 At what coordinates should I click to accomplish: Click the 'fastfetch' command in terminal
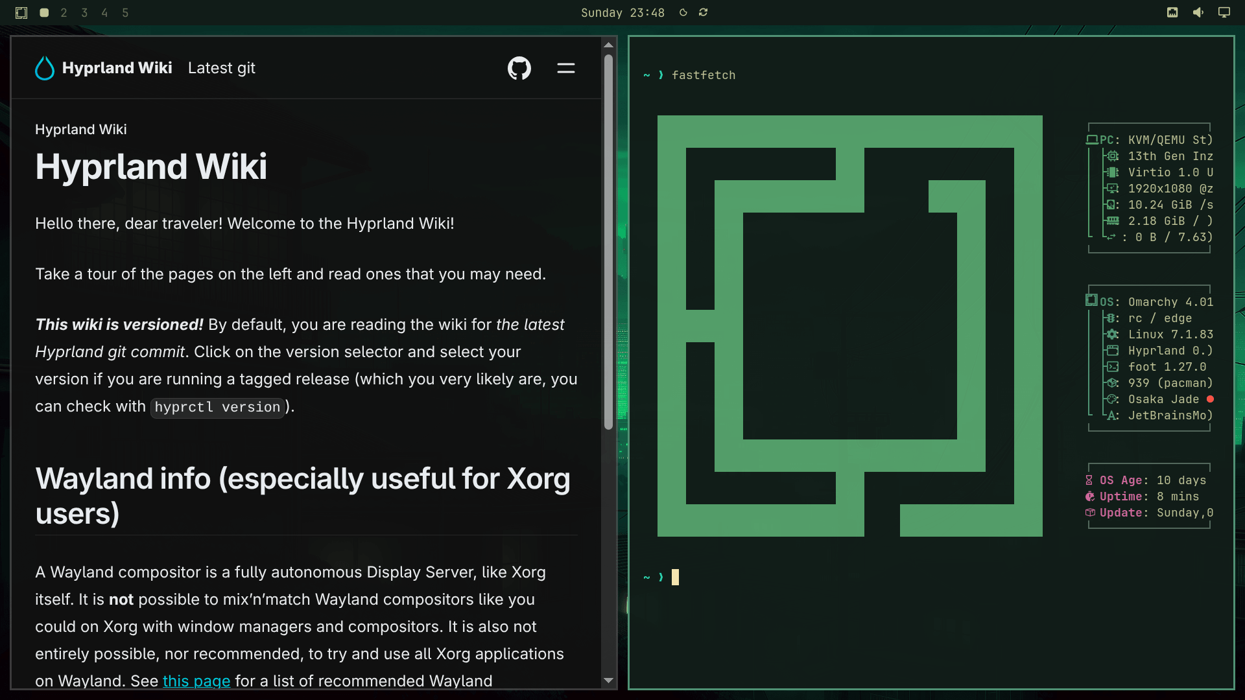click(x=704, y=75)
